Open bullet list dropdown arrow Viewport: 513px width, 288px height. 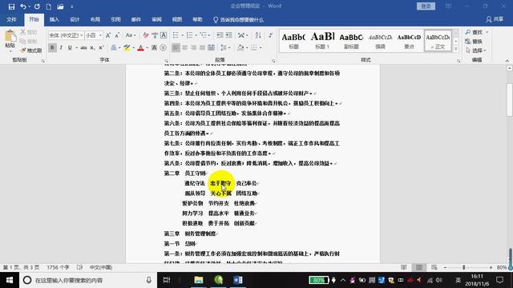182,35
